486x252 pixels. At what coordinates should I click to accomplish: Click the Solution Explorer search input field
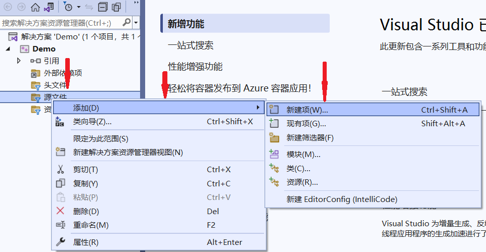[x=61, y=23]
